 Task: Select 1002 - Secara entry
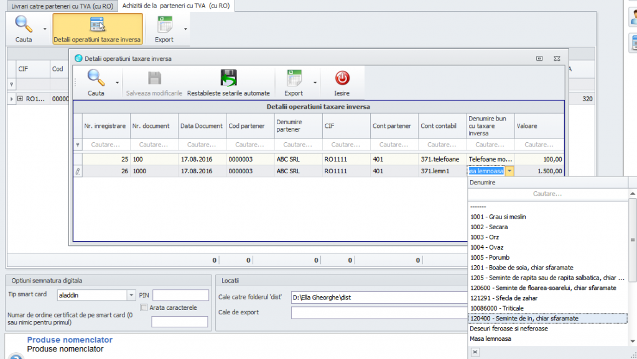point(547,227)
